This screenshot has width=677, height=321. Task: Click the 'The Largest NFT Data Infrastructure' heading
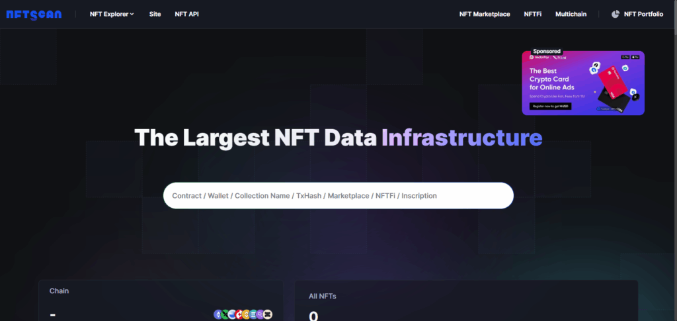coord(338,138)
